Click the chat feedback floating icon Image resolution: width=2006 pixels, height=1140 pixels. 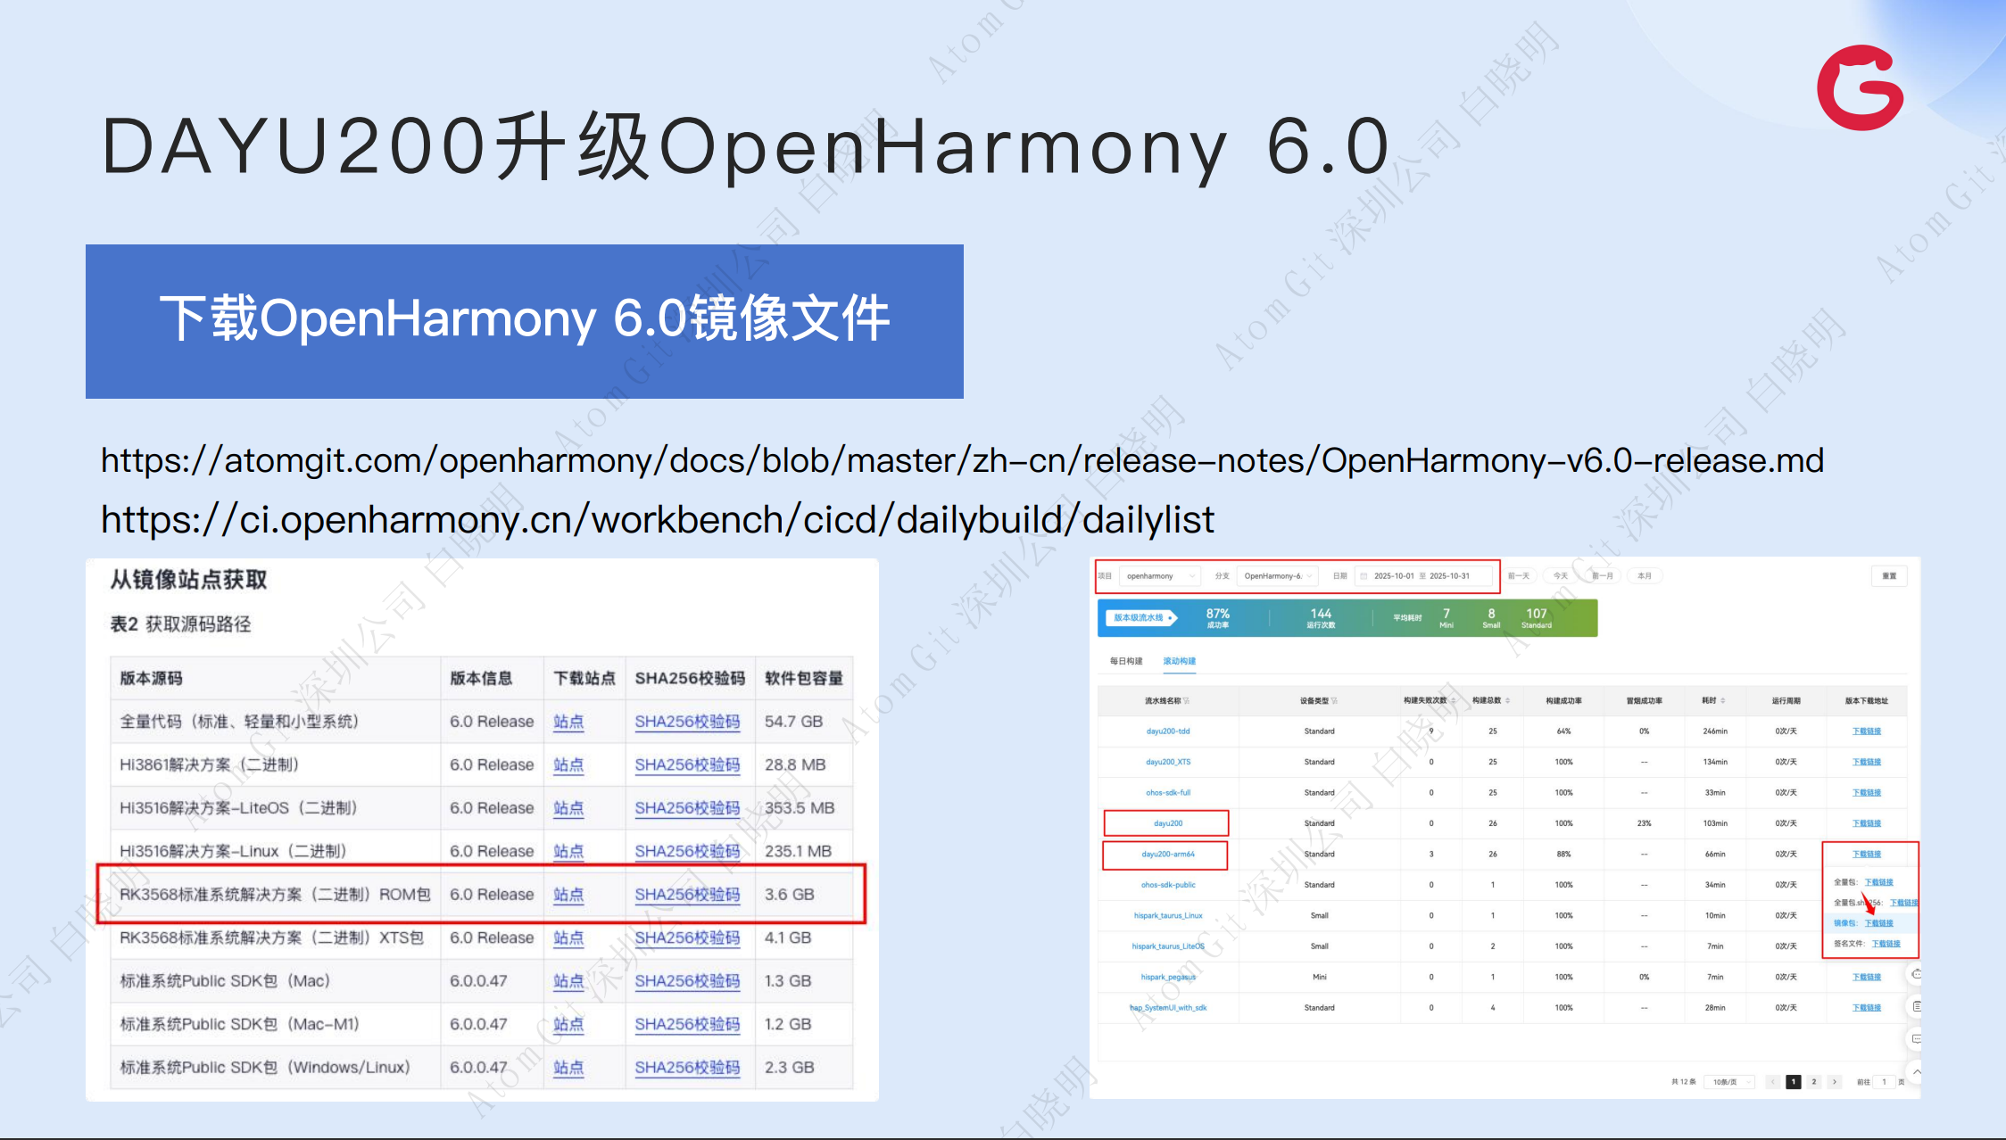(1916, 1039)
